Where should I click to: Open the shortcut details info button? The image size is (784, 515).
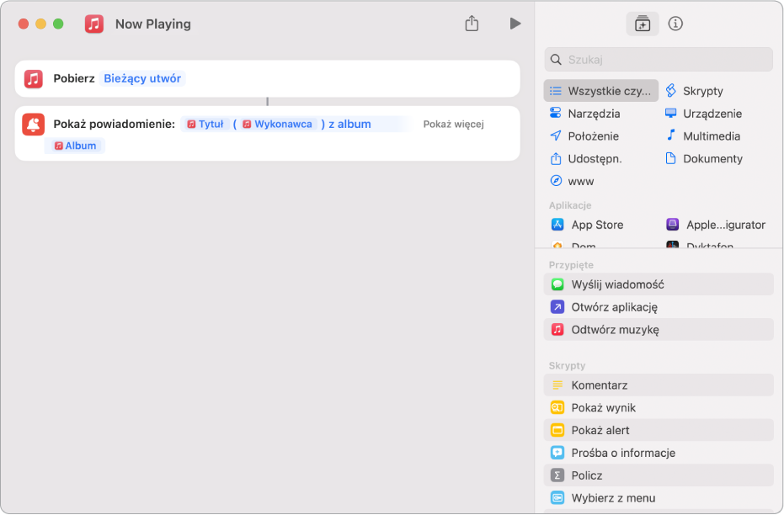point(675,24)
